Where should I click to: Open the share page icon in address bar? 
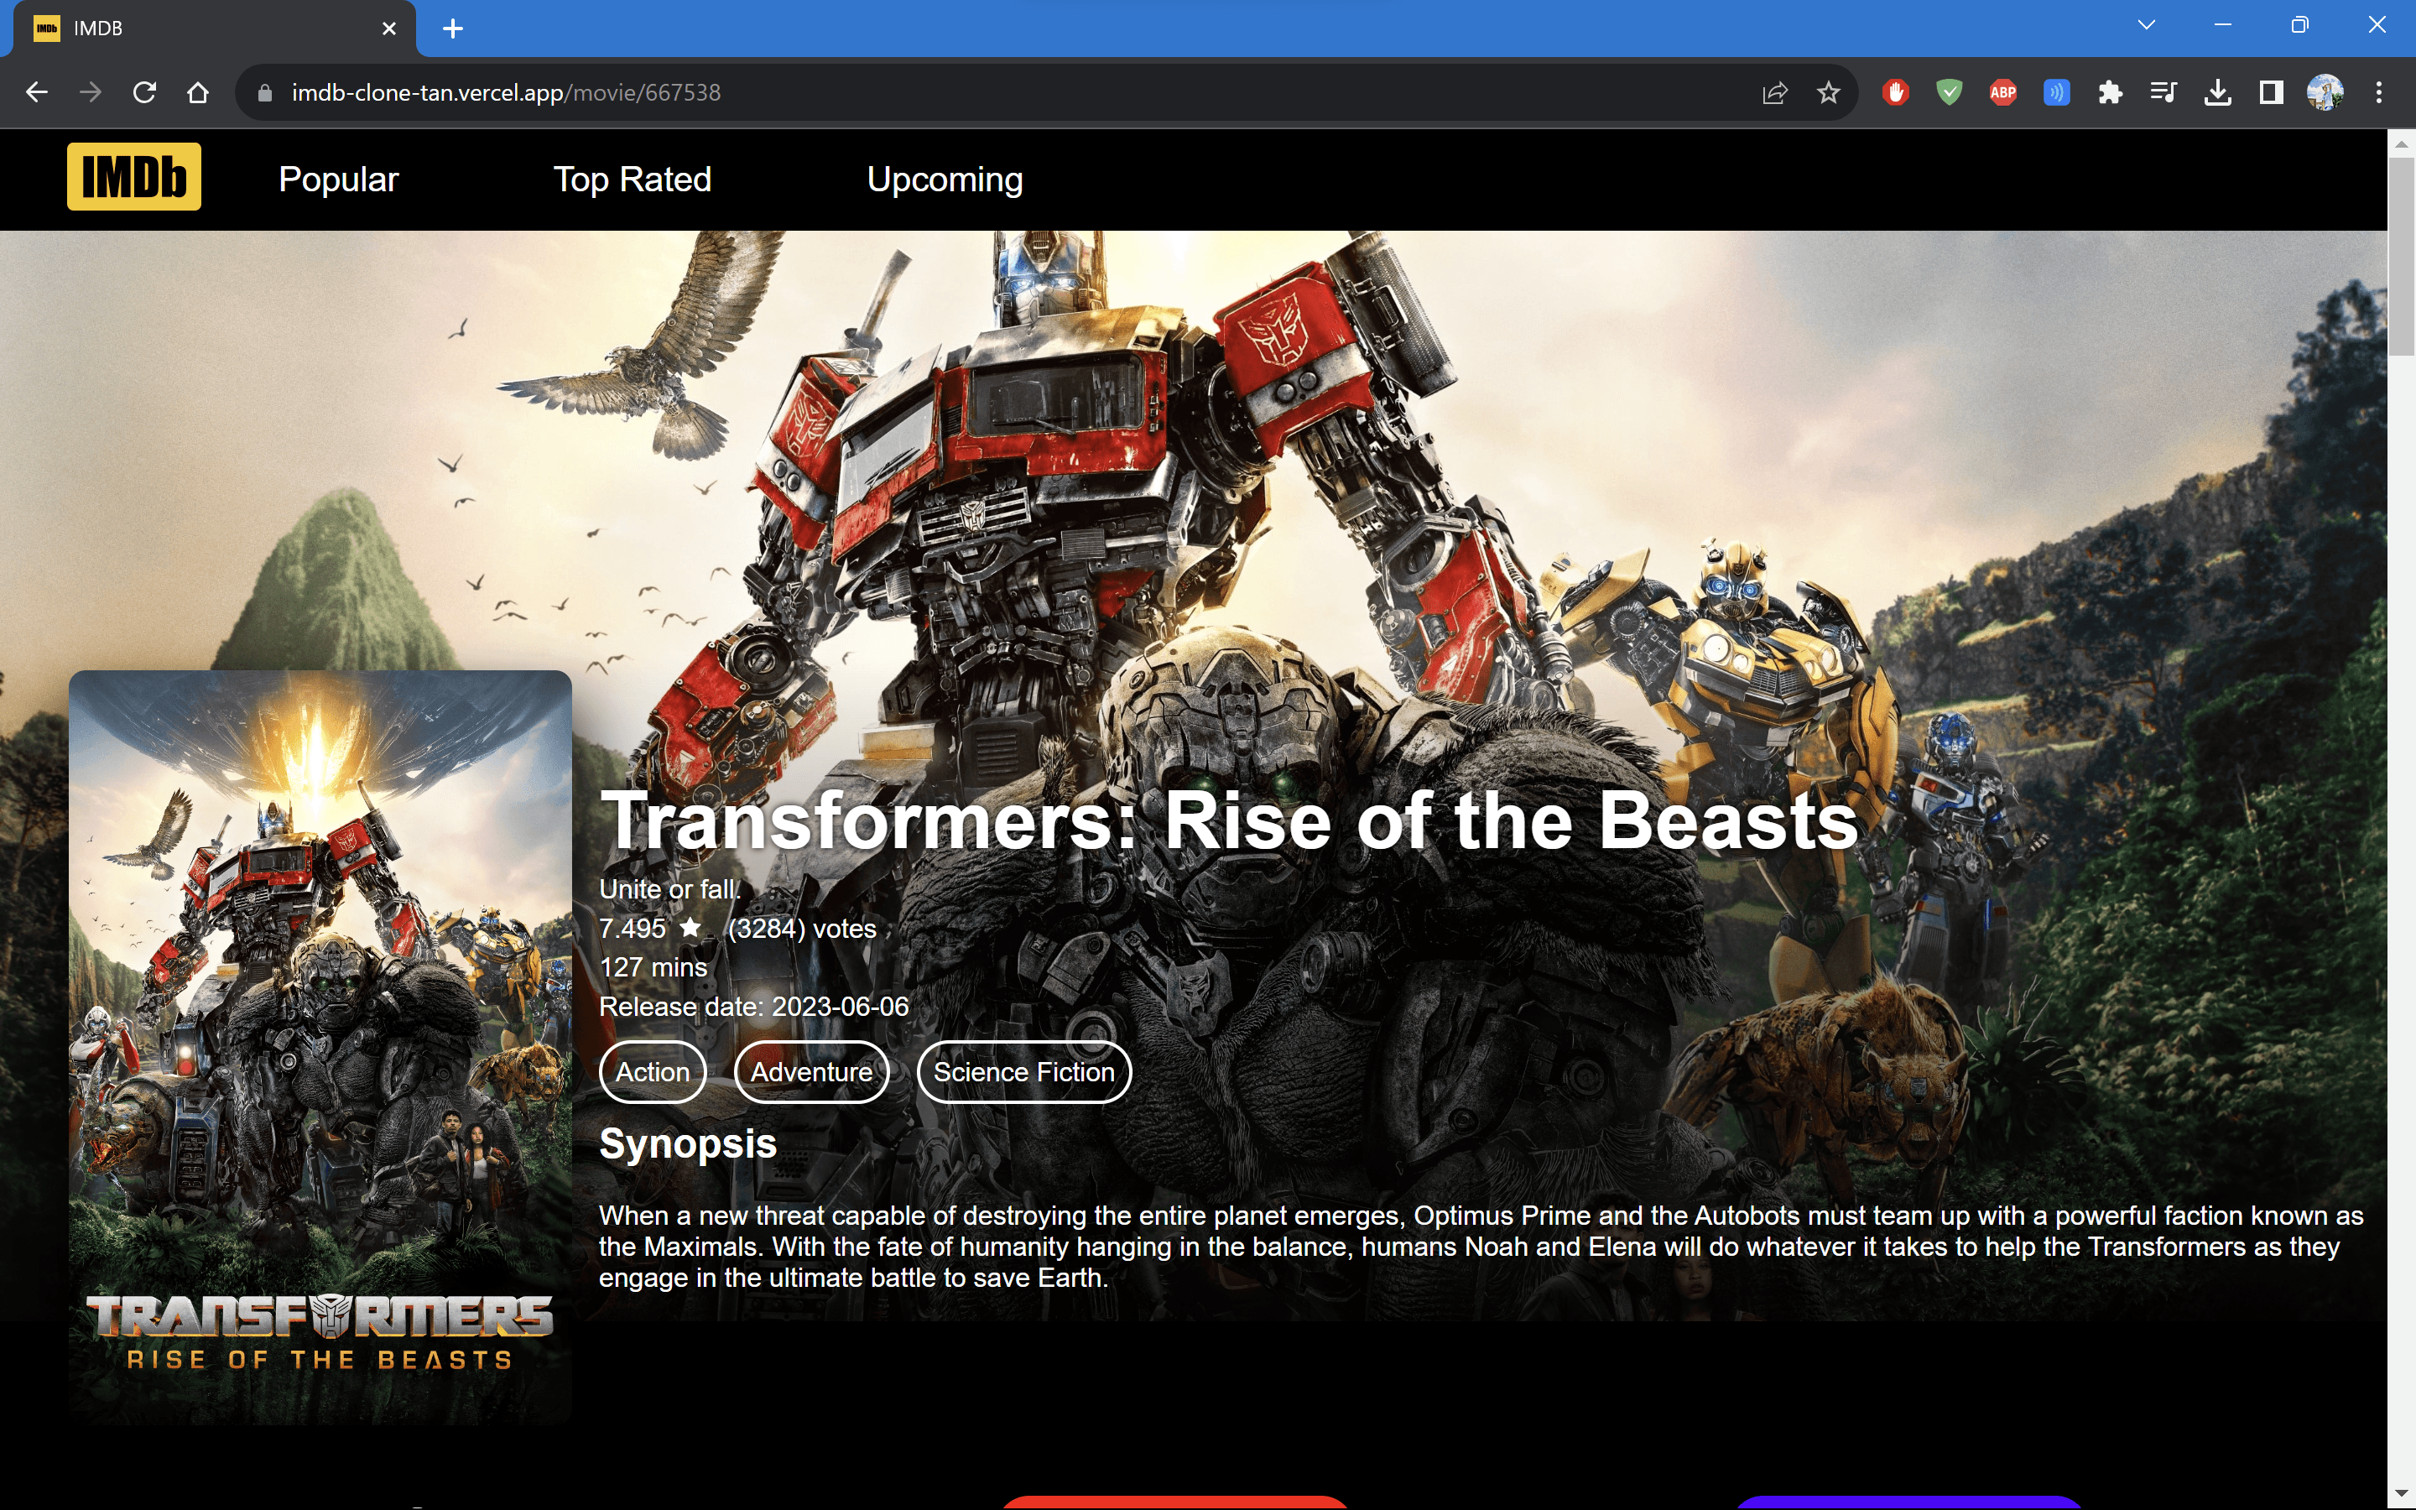pos(1774,93)
